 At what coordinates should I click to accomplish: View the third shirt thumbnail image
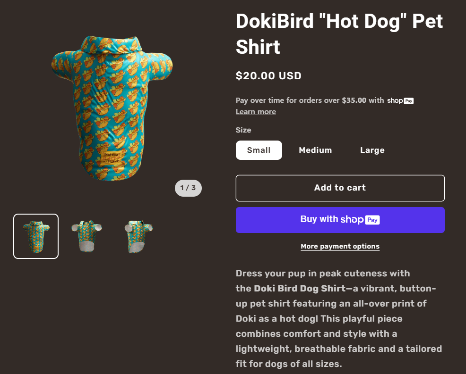click(x=138, y=236)
